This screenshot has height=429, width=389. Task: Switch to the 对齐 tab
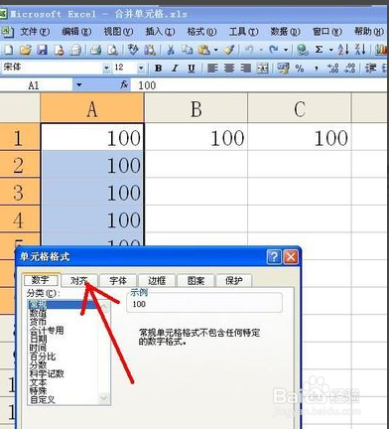pos(79,281)
